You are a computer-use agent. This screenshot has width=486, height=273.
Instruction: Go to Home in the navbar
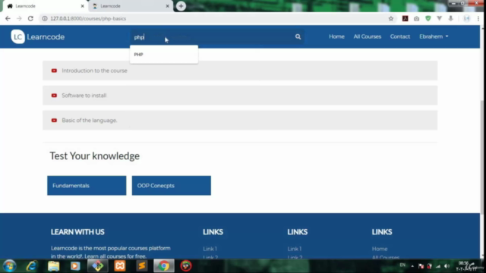pyautogui.click(x=336, y=36)
